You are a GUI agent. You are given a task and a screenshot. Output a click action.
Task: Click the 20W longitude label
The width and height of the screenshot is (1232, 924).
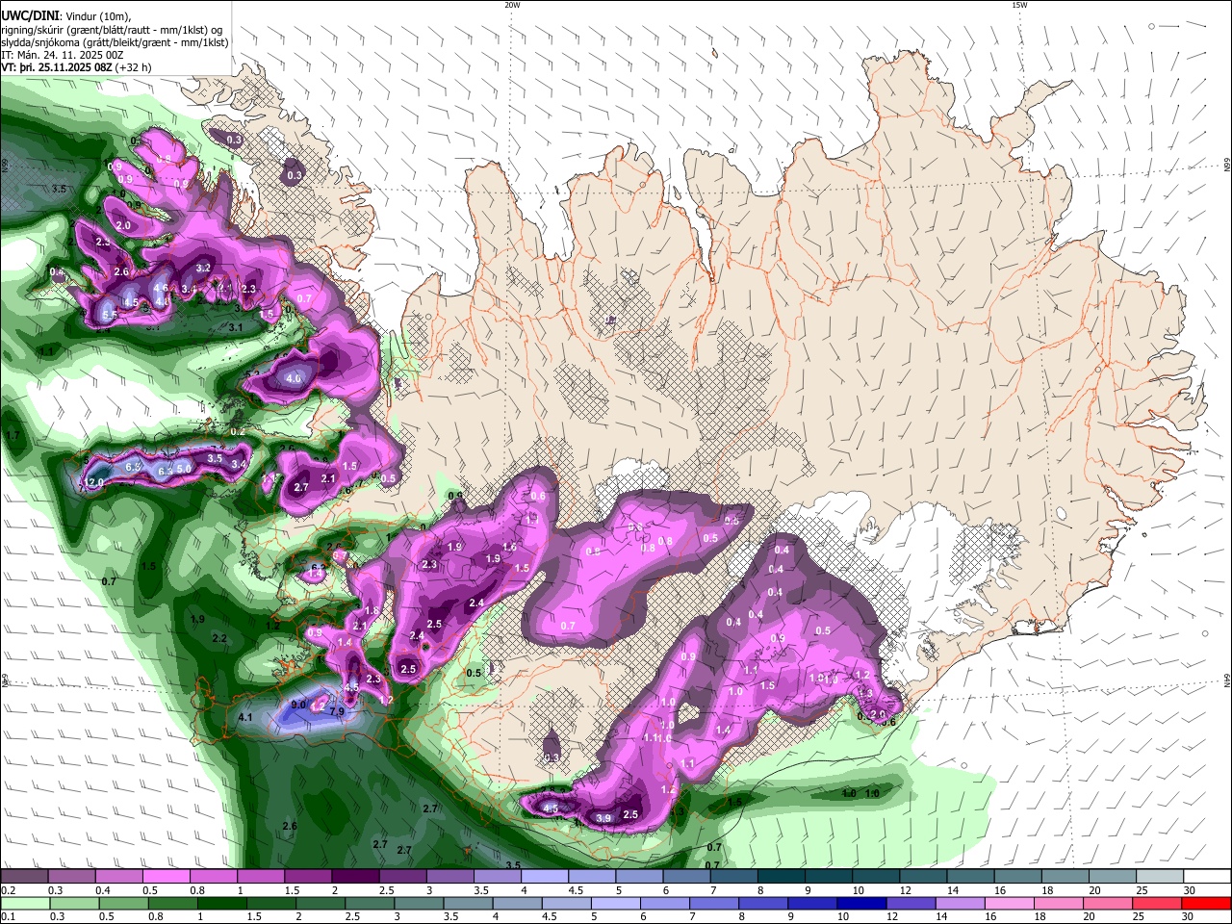[x=512, y=5]
